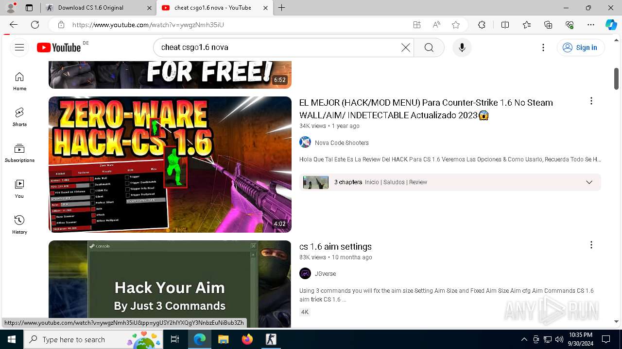The image size is (622, 349).
Task: Open Subscriptions in sidebar
Action: [19, 153]
